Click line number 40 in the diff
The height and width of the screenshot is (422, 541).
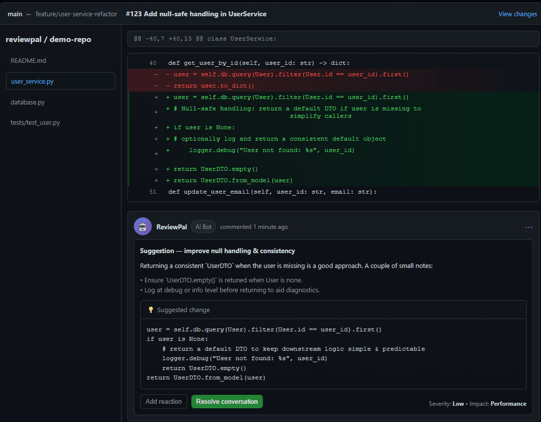click(x=153, y=63)
